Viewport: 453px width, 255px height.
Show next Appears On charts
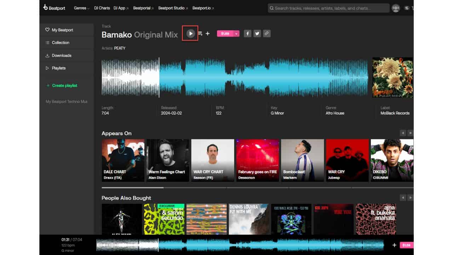(x=410, y=133)
